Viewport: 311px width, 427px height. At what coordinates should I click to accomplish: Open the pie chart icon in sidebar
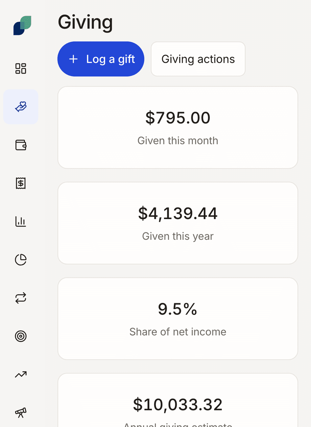[21, 260]
